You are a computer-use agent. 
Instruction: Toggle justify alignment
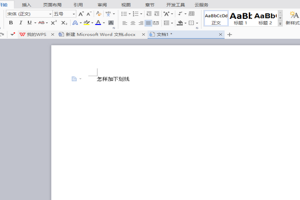coord(148,23)
